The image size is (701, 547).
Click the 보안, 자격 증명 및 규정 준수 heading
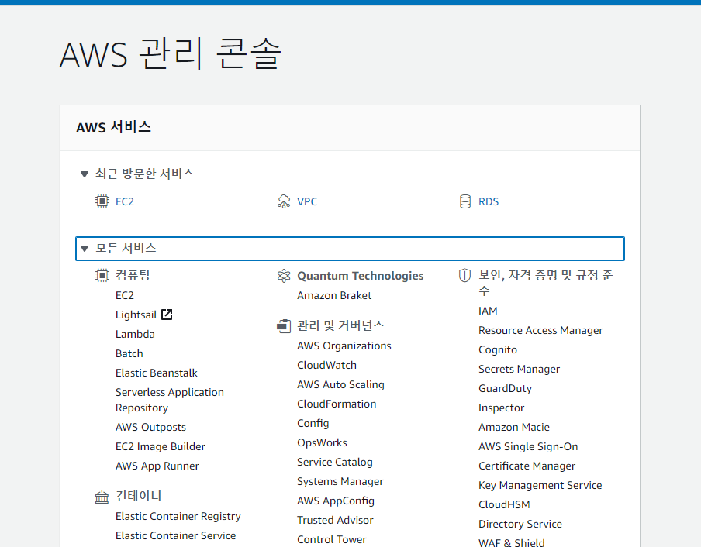[545, 283]
